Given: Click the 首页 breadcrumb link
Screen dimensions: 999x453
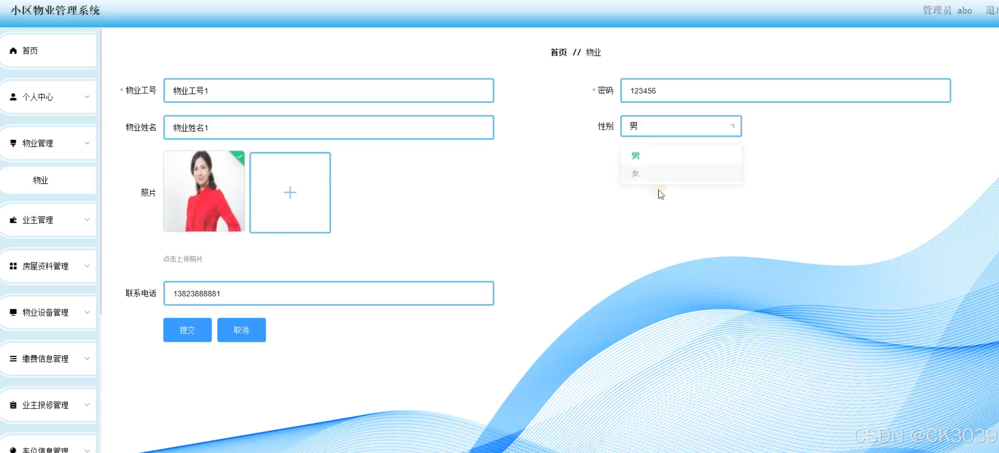Looking at the screenshot, I should tap(558, 52).
